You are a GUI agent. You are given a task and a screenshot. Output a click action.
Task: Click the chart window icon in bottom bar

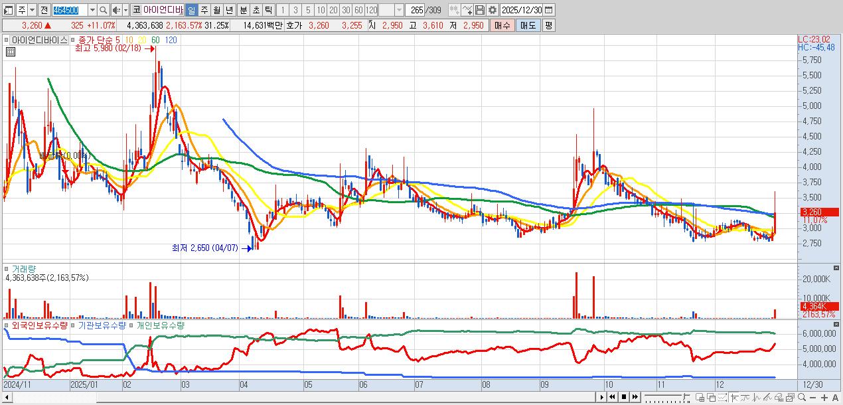click(x=790, y=398)
